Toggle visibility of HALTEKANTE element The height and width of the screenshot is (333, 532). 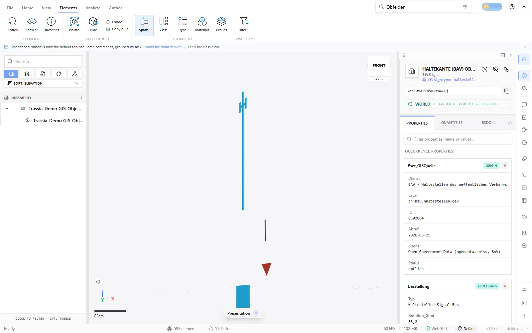click(495, 69)
